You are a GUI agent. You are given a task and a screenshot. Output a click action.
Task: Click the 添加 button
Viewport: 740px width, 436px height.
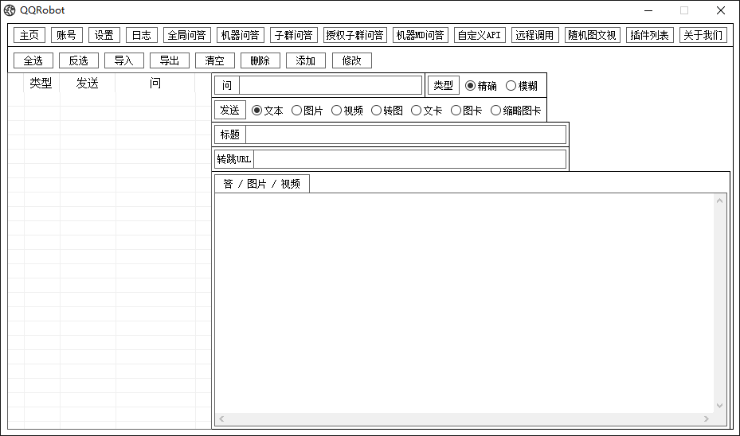point(306,60)
